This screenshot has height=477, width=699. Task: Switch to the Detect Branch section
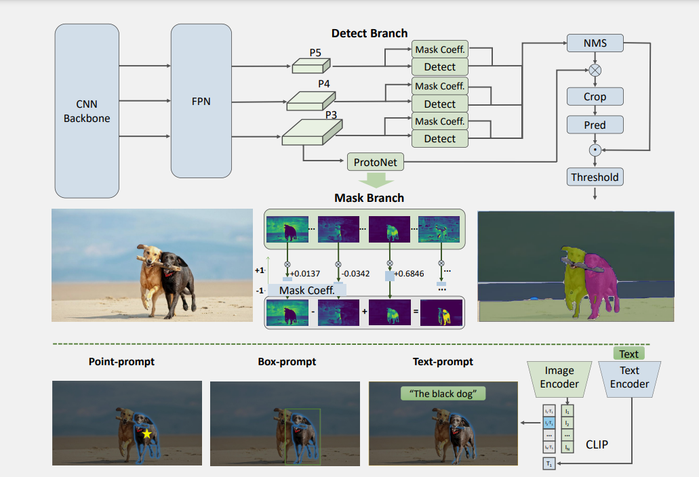point(368,33)
